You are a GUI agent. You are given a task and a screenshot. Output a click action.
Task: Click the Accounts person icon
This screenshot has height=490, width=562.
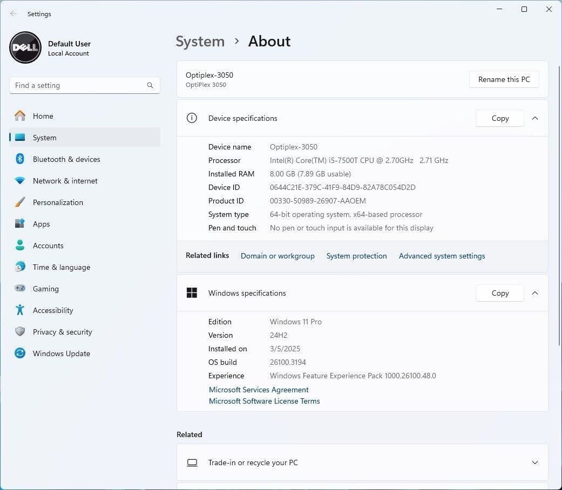tap(20, 245)
